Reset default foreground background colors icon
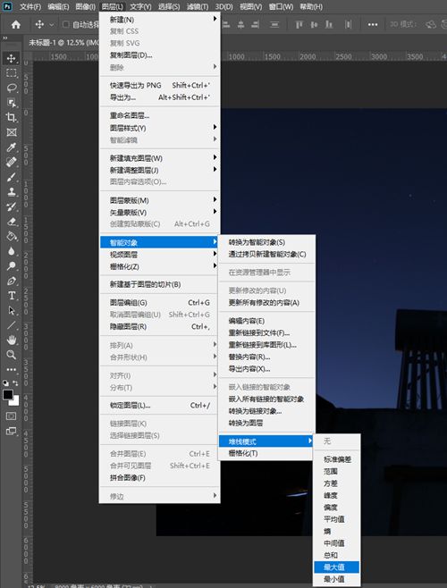Viewport: 447px width, 588px height. pyautogui.click(x=5, y=383)
